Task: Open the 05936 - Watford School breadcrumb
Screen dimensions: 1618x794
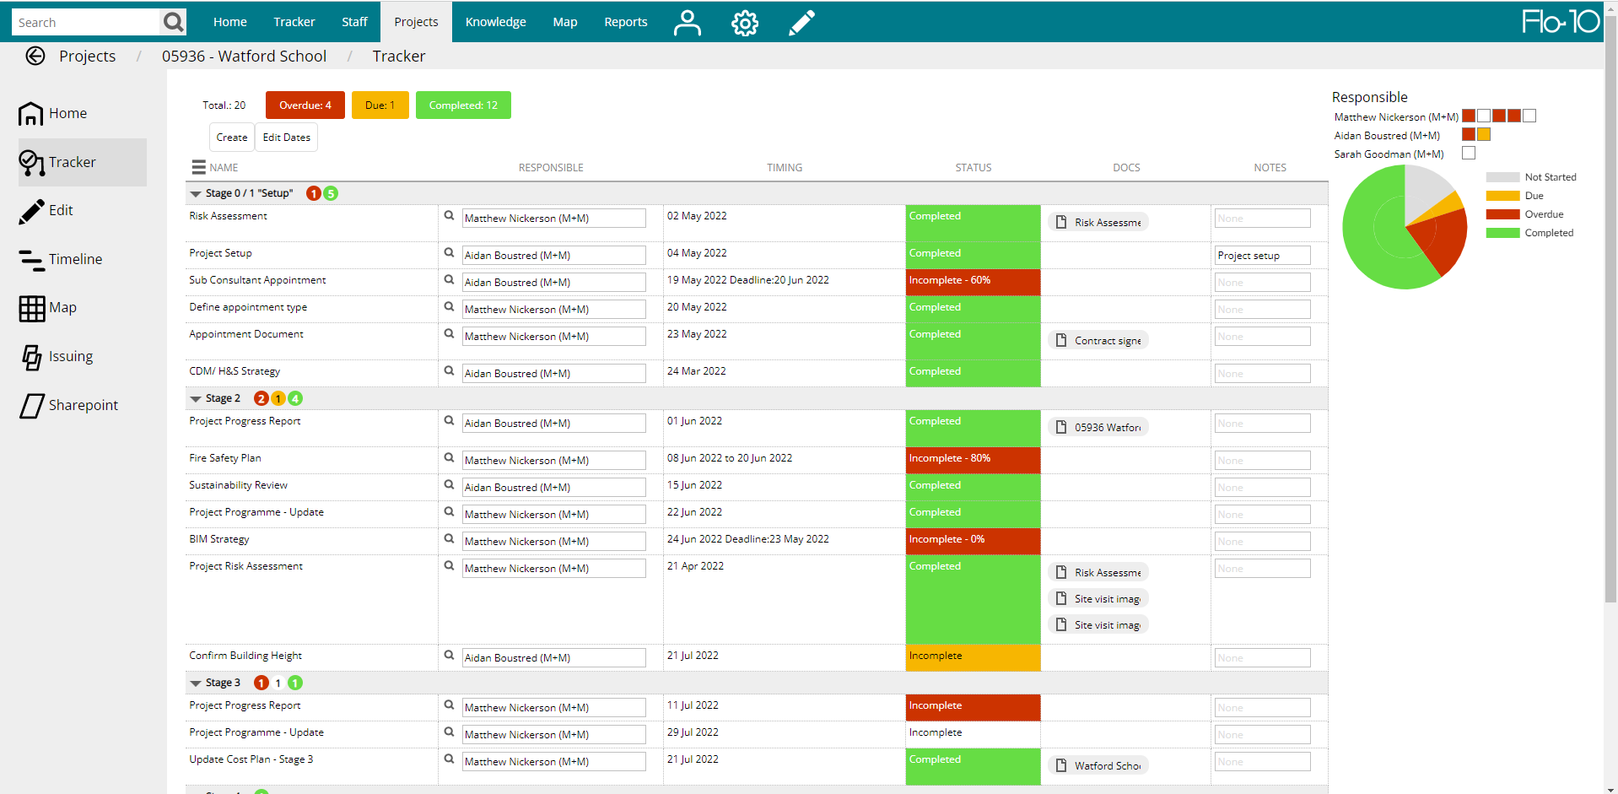Action: (244, 56)
